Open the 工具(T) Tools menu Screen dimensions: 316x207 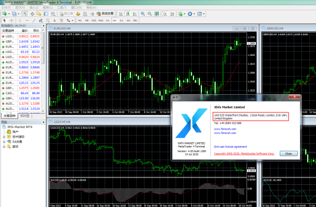pyautogui.click(x=62, y=7)
